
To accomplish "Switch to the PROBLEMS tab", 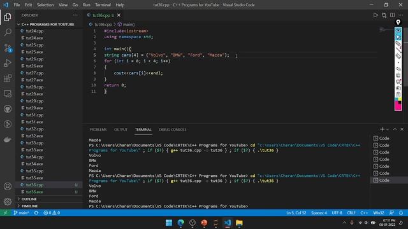I will pyautogui.click(x=98, y=130).
